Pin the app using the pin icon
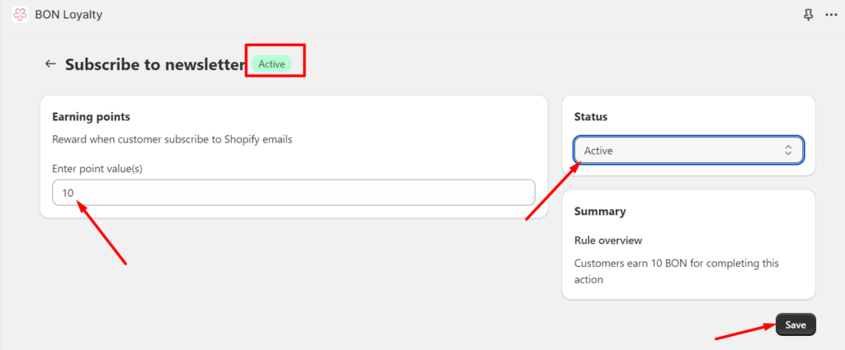 click(x=807, y=15)
